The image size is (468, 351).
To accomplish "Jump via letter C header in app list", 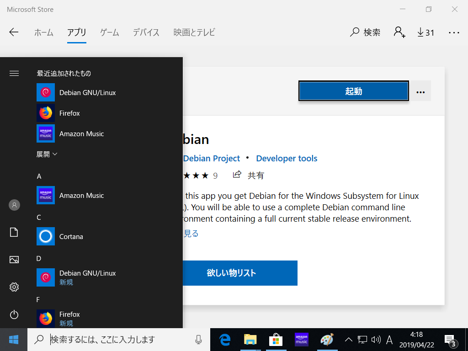I will coord(39,217).
